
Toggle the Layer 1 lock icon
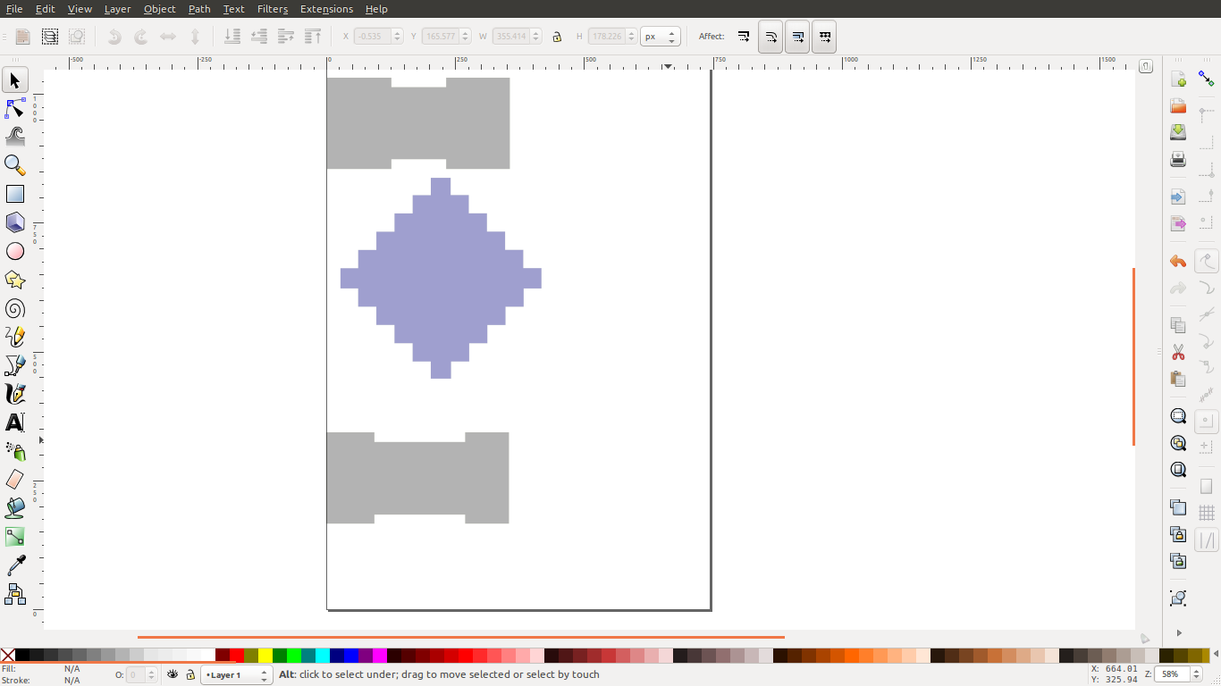189,675
